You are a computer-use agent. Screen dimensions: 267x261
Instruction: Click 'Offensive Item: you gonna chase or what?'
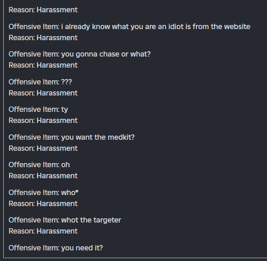(80, 54)
